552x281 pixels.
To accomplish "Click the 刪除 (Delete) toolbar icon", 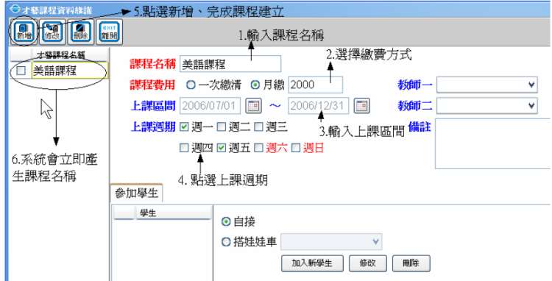I will tap(81, 32).
